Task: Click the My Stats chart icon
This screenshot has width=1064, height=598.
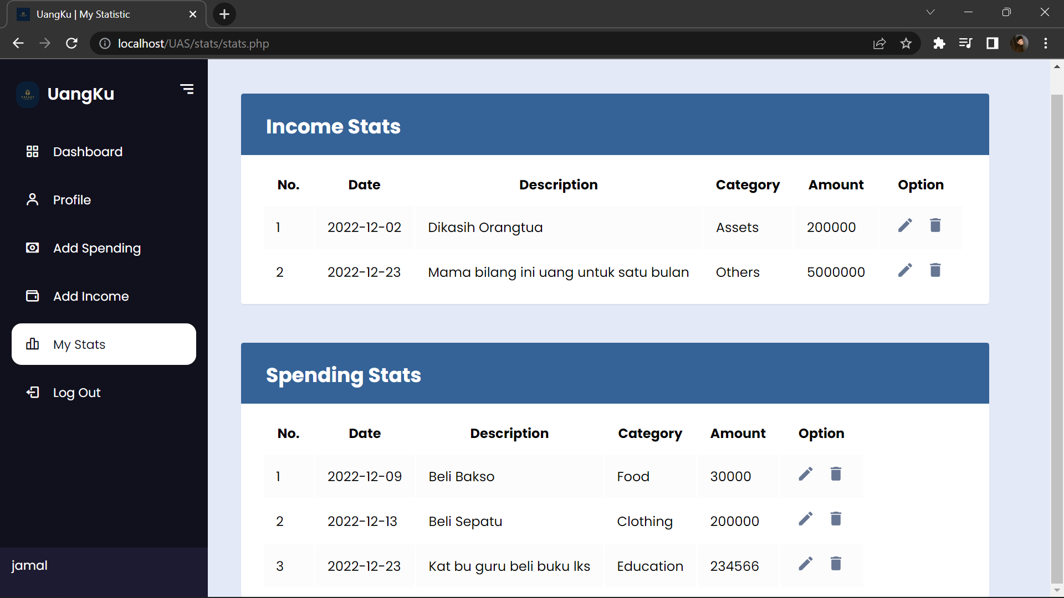Action: [x=33, y=344]
